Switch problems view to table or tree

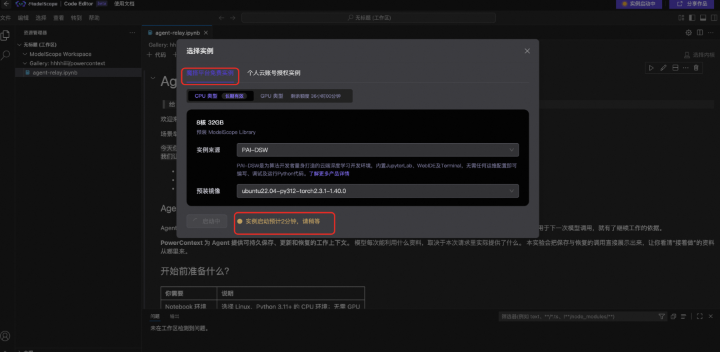click(684, 316)
